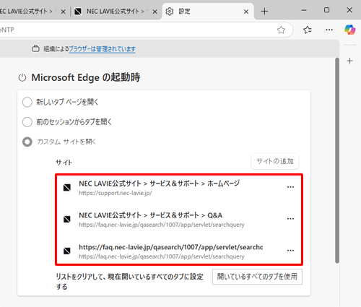Close the second NEC LAVIE公式サイト tab
The width and height of the screenshot is (361, 307).
[x=155, y=12]
